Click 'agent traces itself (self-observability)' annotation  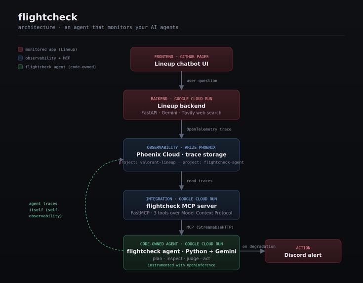[45, 209]
